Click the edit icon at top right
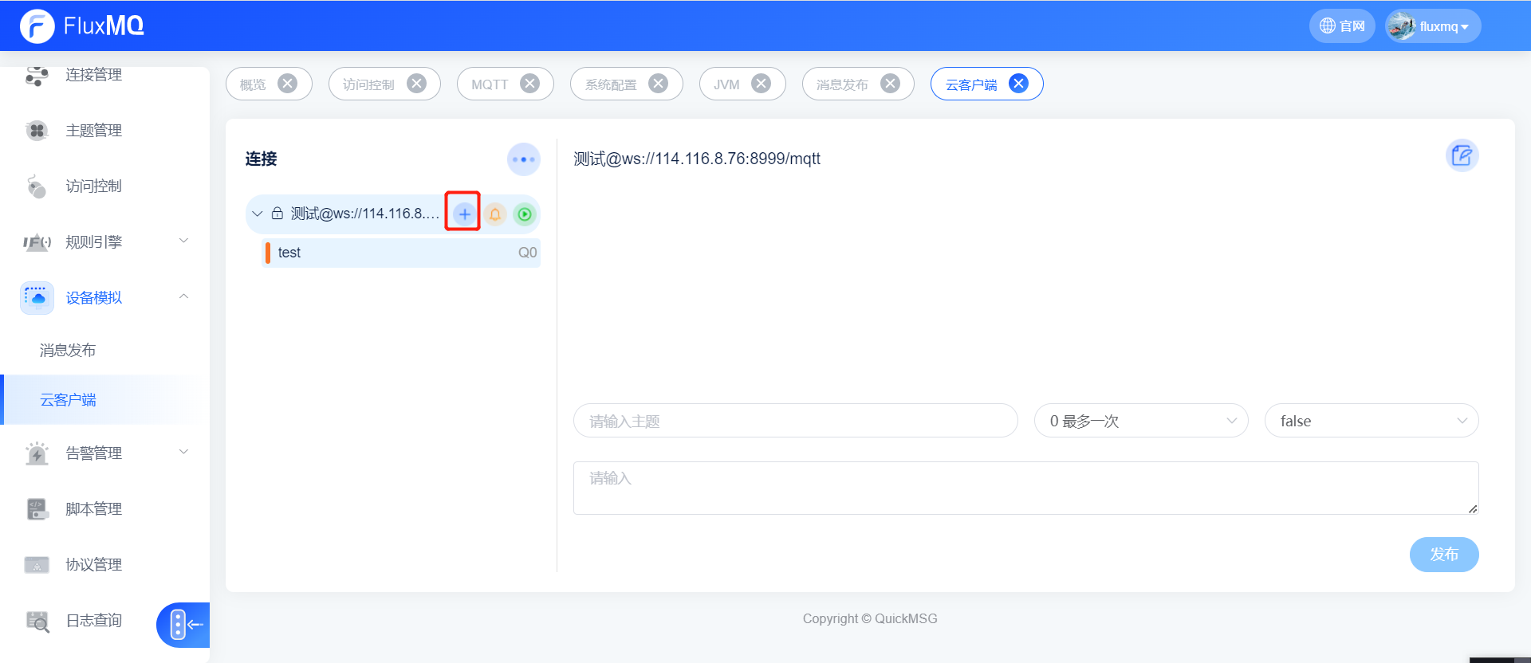Image resolution: width=1531 pixels, height=663 pixels. pyautogui.click(x=1462, y=155)
